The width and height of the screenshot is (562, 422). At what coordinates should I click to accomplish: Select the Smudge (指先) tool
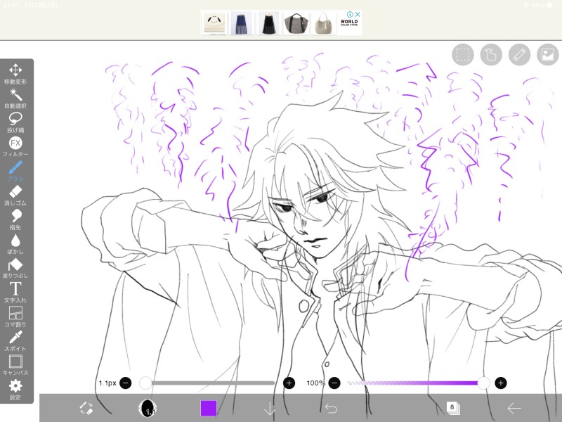(x=15, y=219)
